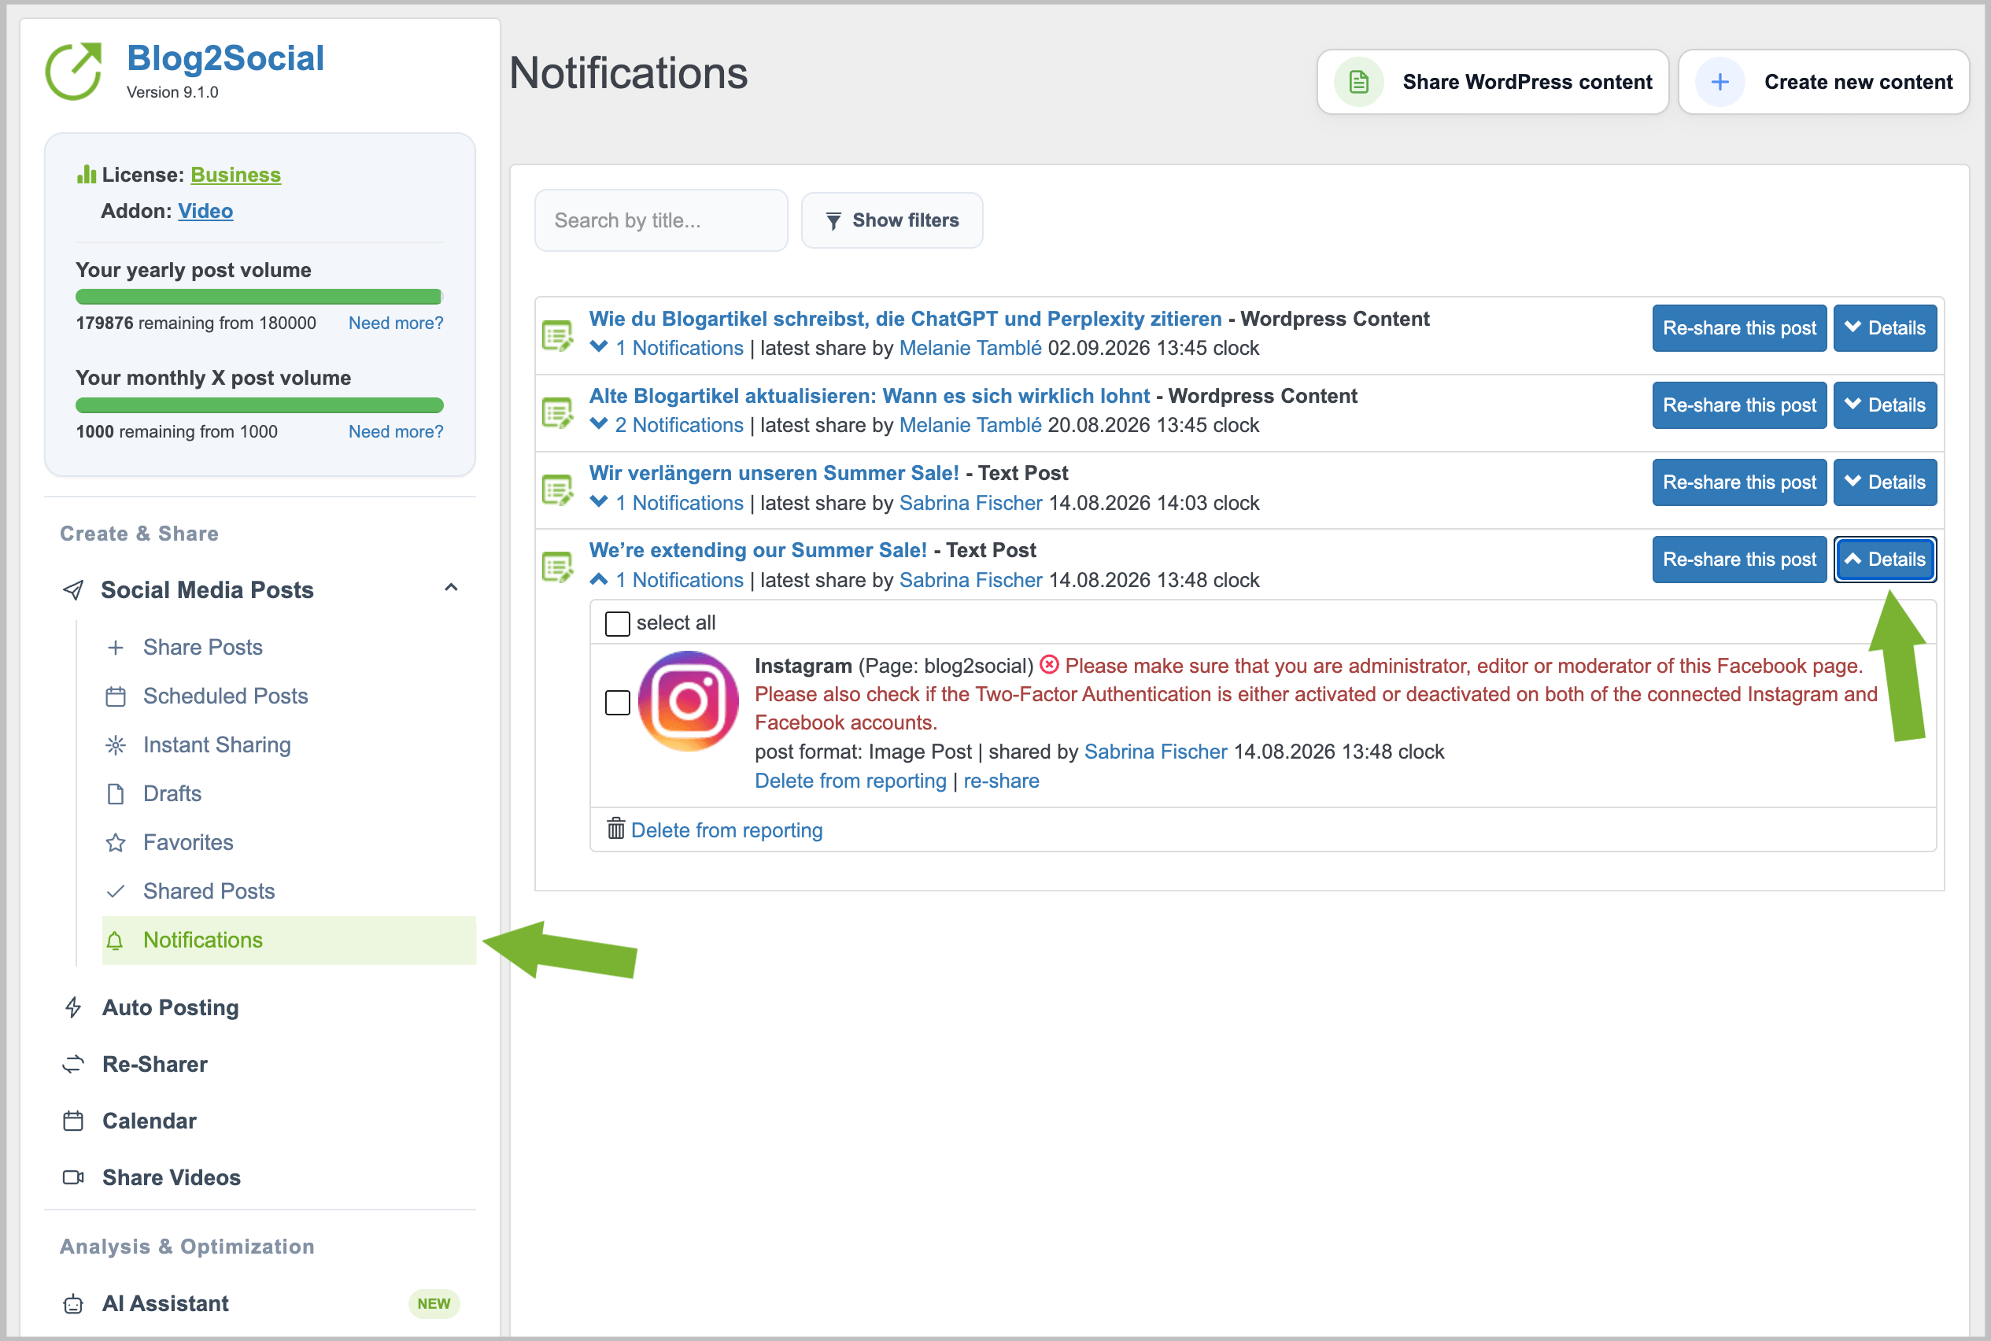Click the green document icon in Share WordPress content
Screen dimensions: 1991x1341
(1359, 82)
